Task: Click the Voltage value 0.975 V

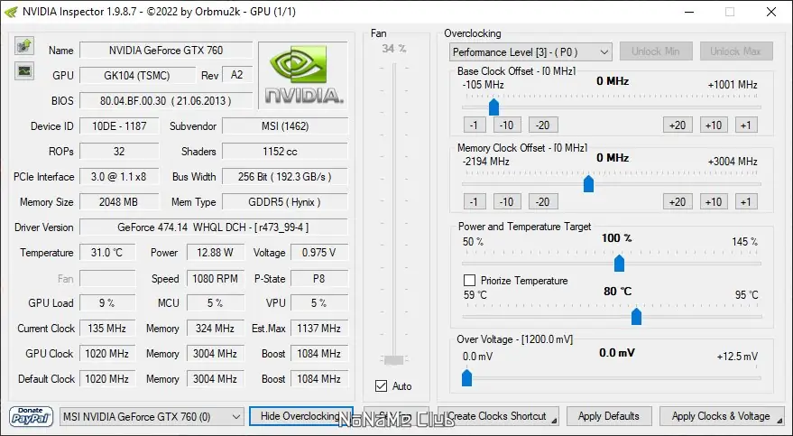Action: click(319, 253)
